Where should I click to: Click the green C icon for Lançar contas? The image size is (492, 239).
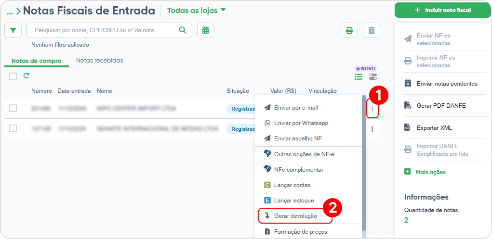[267, 185]
